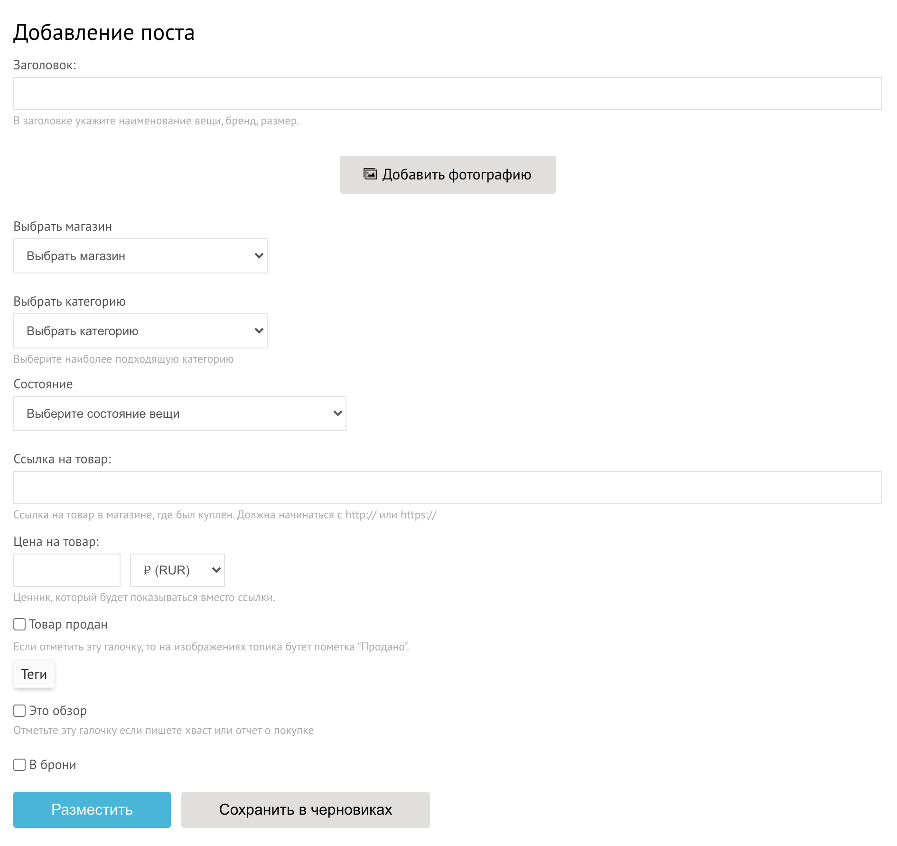Screen dimensions: 897x846
Task: Open the ₽ (RUR) currency dropdown
Action: pos(178,570)
